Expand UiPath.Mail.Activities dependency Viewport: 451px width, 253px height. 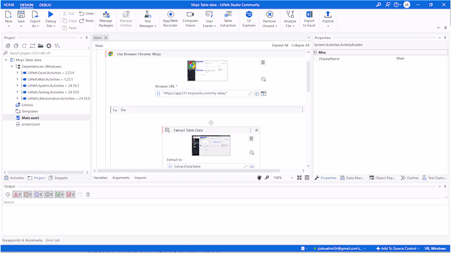click(x=17, y=79)
